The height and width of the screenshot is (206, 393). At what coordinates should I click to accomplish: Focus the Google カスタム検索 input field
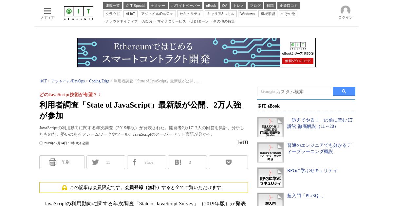[294, 92]
